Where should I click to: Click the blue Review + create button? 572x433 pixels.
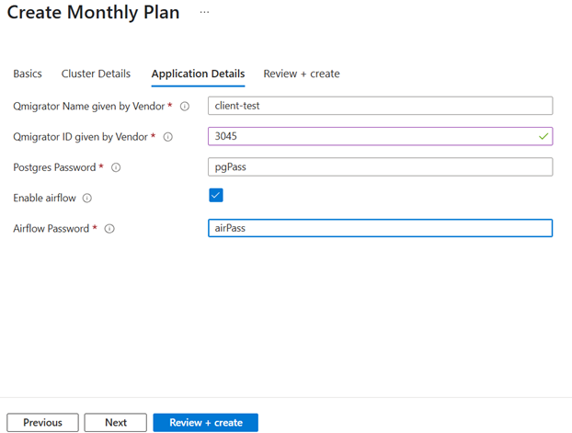coord(205,423)
